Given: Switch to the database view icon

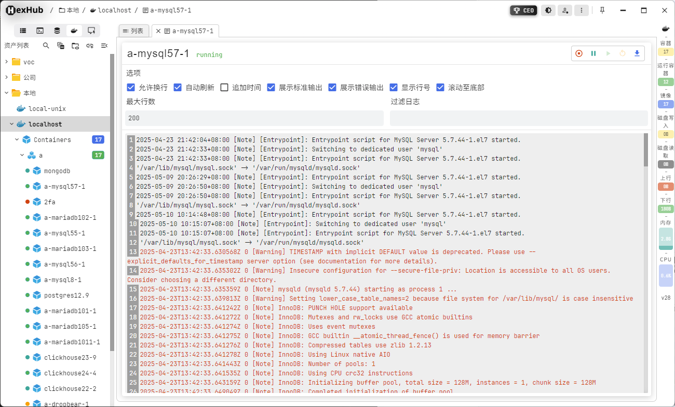Looking at the screenshot, I should pos(57,31).
